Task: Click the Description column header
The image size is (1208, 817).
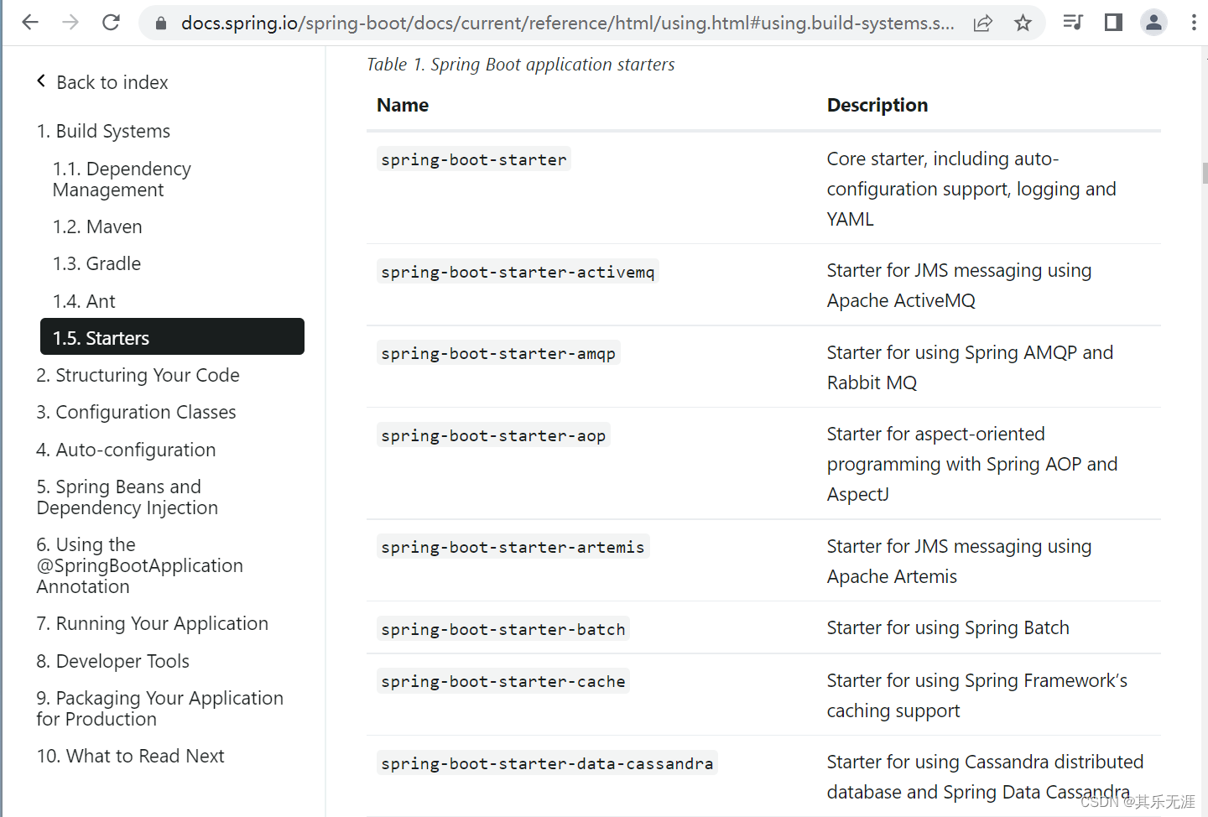Action: tap(877, 105)
